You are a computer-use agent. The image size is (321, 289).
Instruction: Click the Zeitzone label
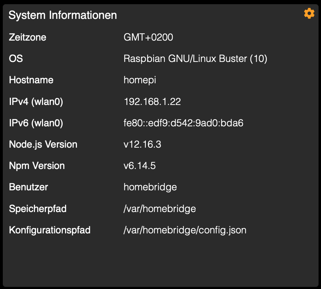click(x=27, y=37)
